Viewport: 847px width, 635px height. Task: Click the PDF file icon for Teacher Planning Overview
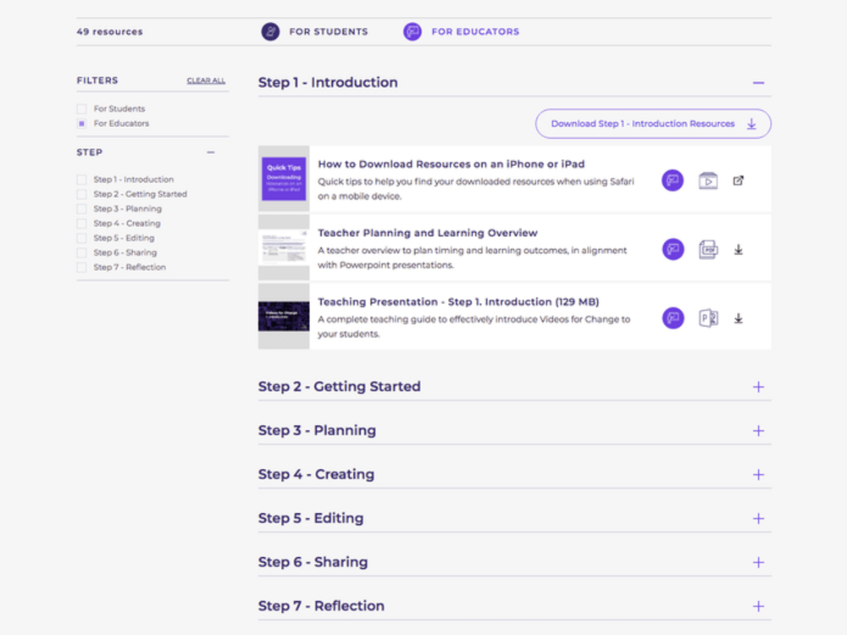pos(708,248)
